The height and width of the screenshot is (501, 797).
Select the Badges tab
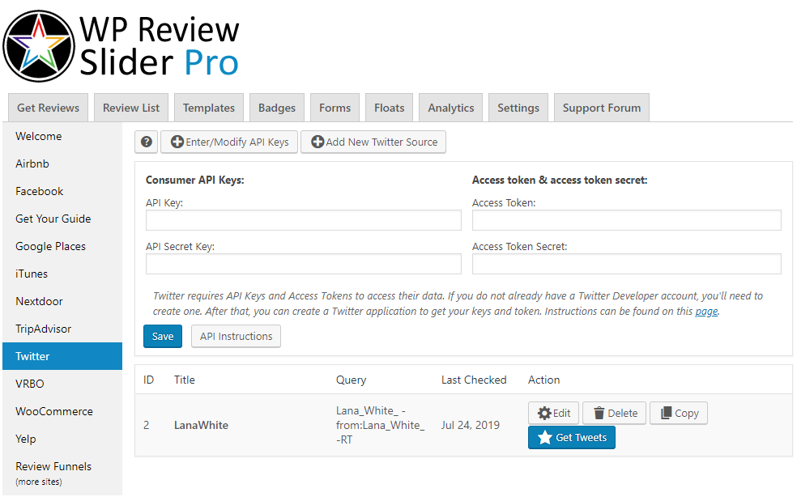[x=277, y=108]
